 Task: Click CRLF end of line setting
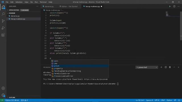point(163,100)
